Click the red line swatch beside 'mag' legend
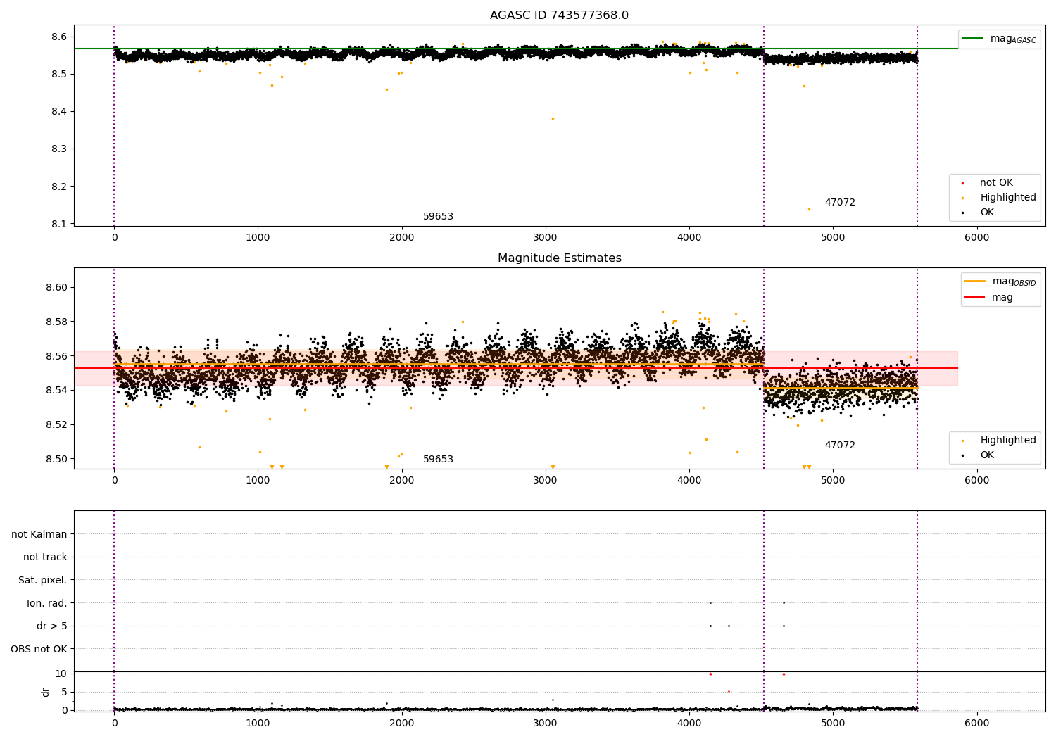Image resolution: width=1056 pixels, height=739 pixels. click(x=974, y=298)
